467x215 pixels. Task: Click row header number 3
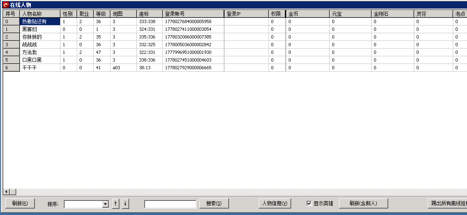point(11,45)
